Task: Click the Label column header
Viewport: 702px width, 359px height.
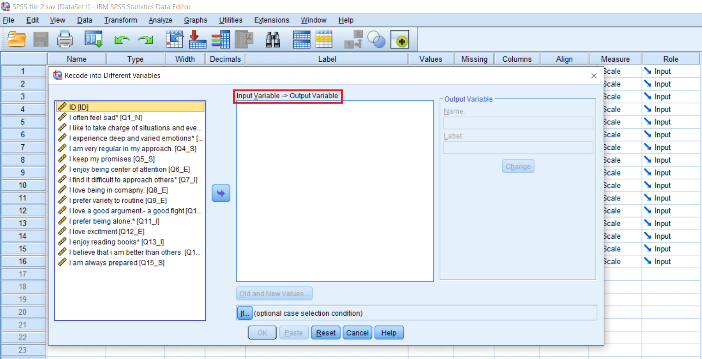Action: point(327,59)
